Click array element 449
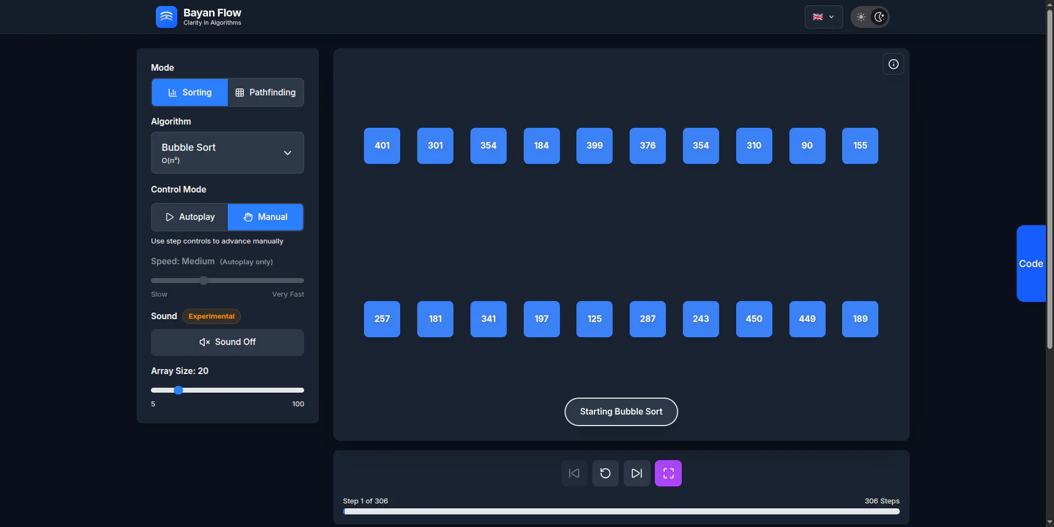 click(x=808, y=319)
